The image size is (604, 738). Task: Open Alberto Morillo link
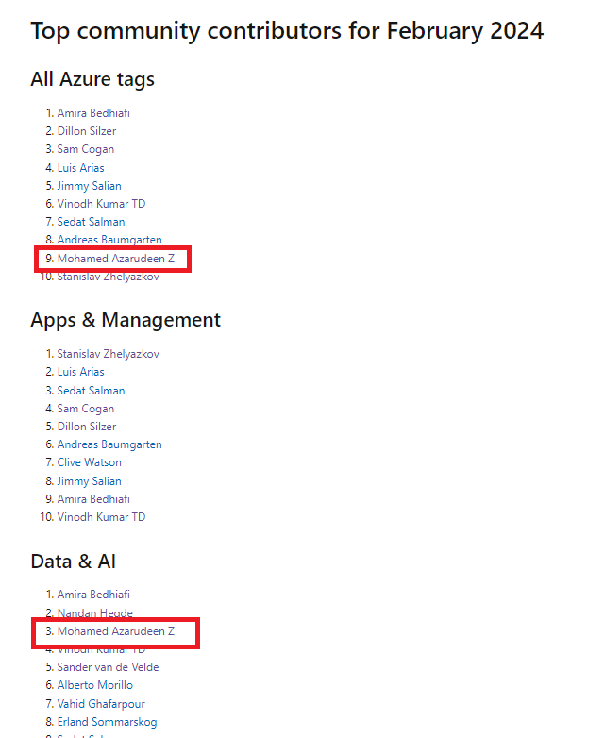[x=95, y=685]
